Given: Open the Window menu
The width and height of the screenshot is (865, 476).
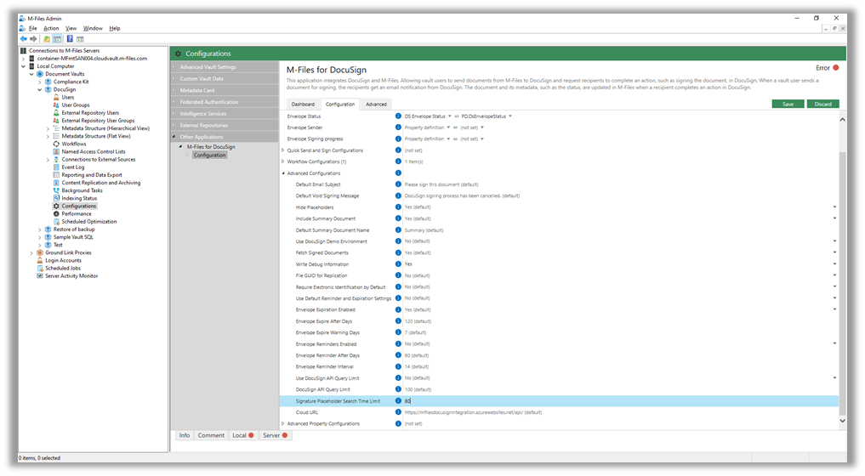Looking at the screenshot, I should click(93, 28).
